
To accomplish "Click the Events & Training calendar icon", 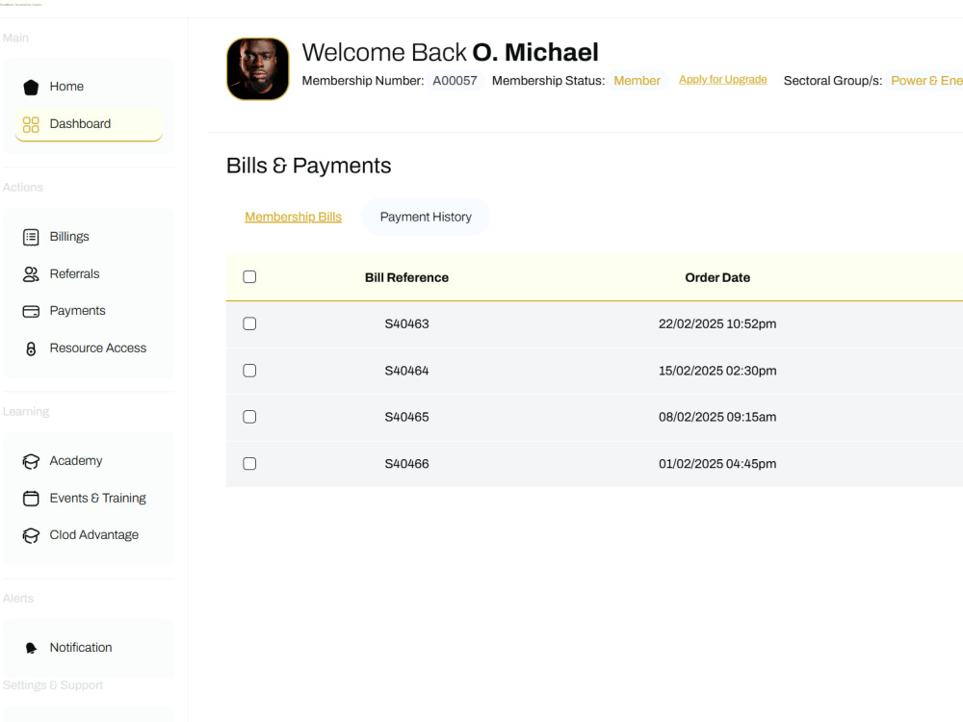I will [31, 498].
